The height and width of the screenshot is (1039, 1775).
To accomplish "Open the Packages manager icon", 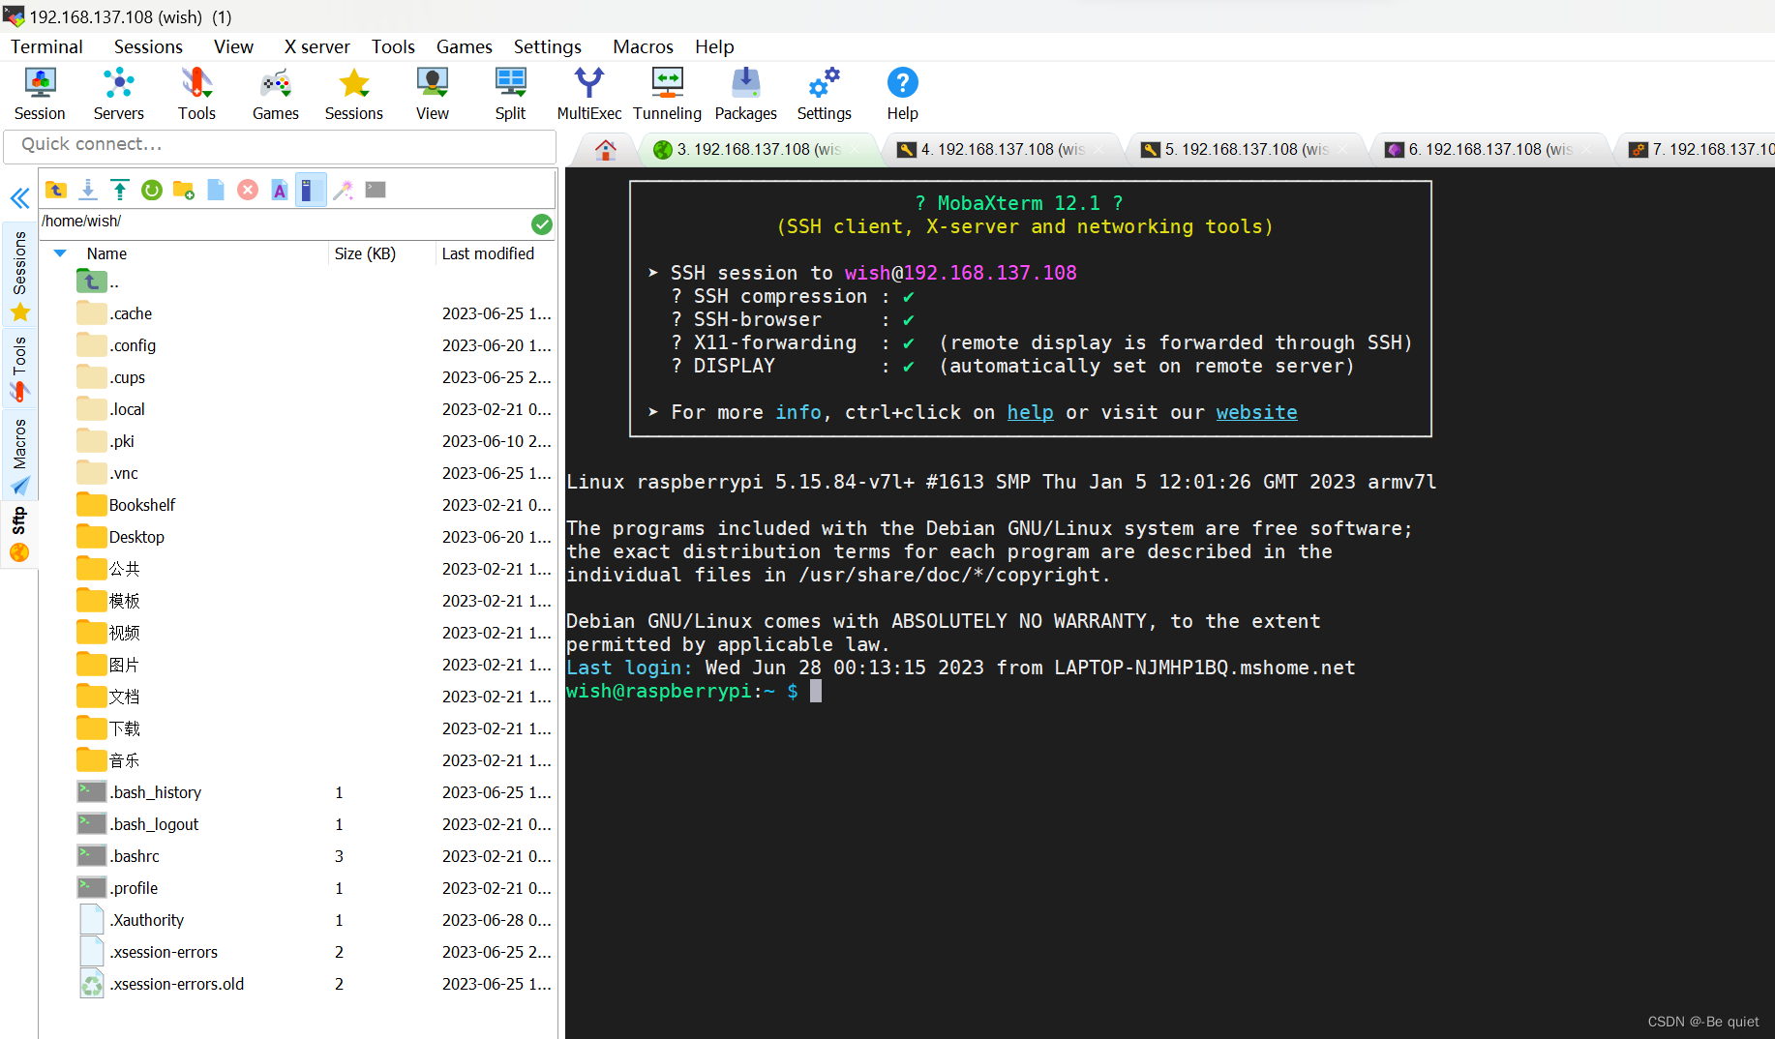I will tap(744, 92).
